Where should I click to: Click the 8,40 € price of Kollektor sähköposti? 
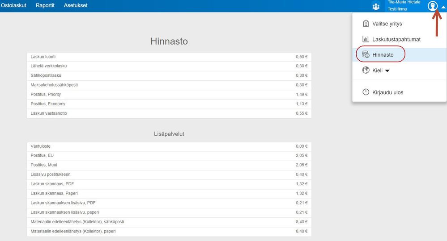coord(302,222)
